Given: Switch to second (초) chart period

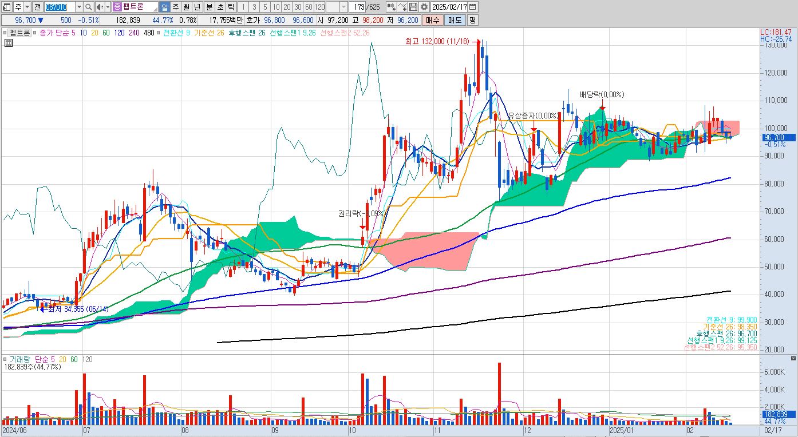Looking at the screenshot, I should 219,7.
